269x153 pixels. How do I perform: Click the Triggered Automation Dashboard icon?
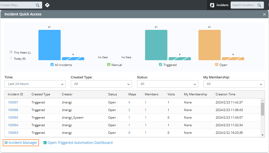pyautogui.click(x=45, y=143)
